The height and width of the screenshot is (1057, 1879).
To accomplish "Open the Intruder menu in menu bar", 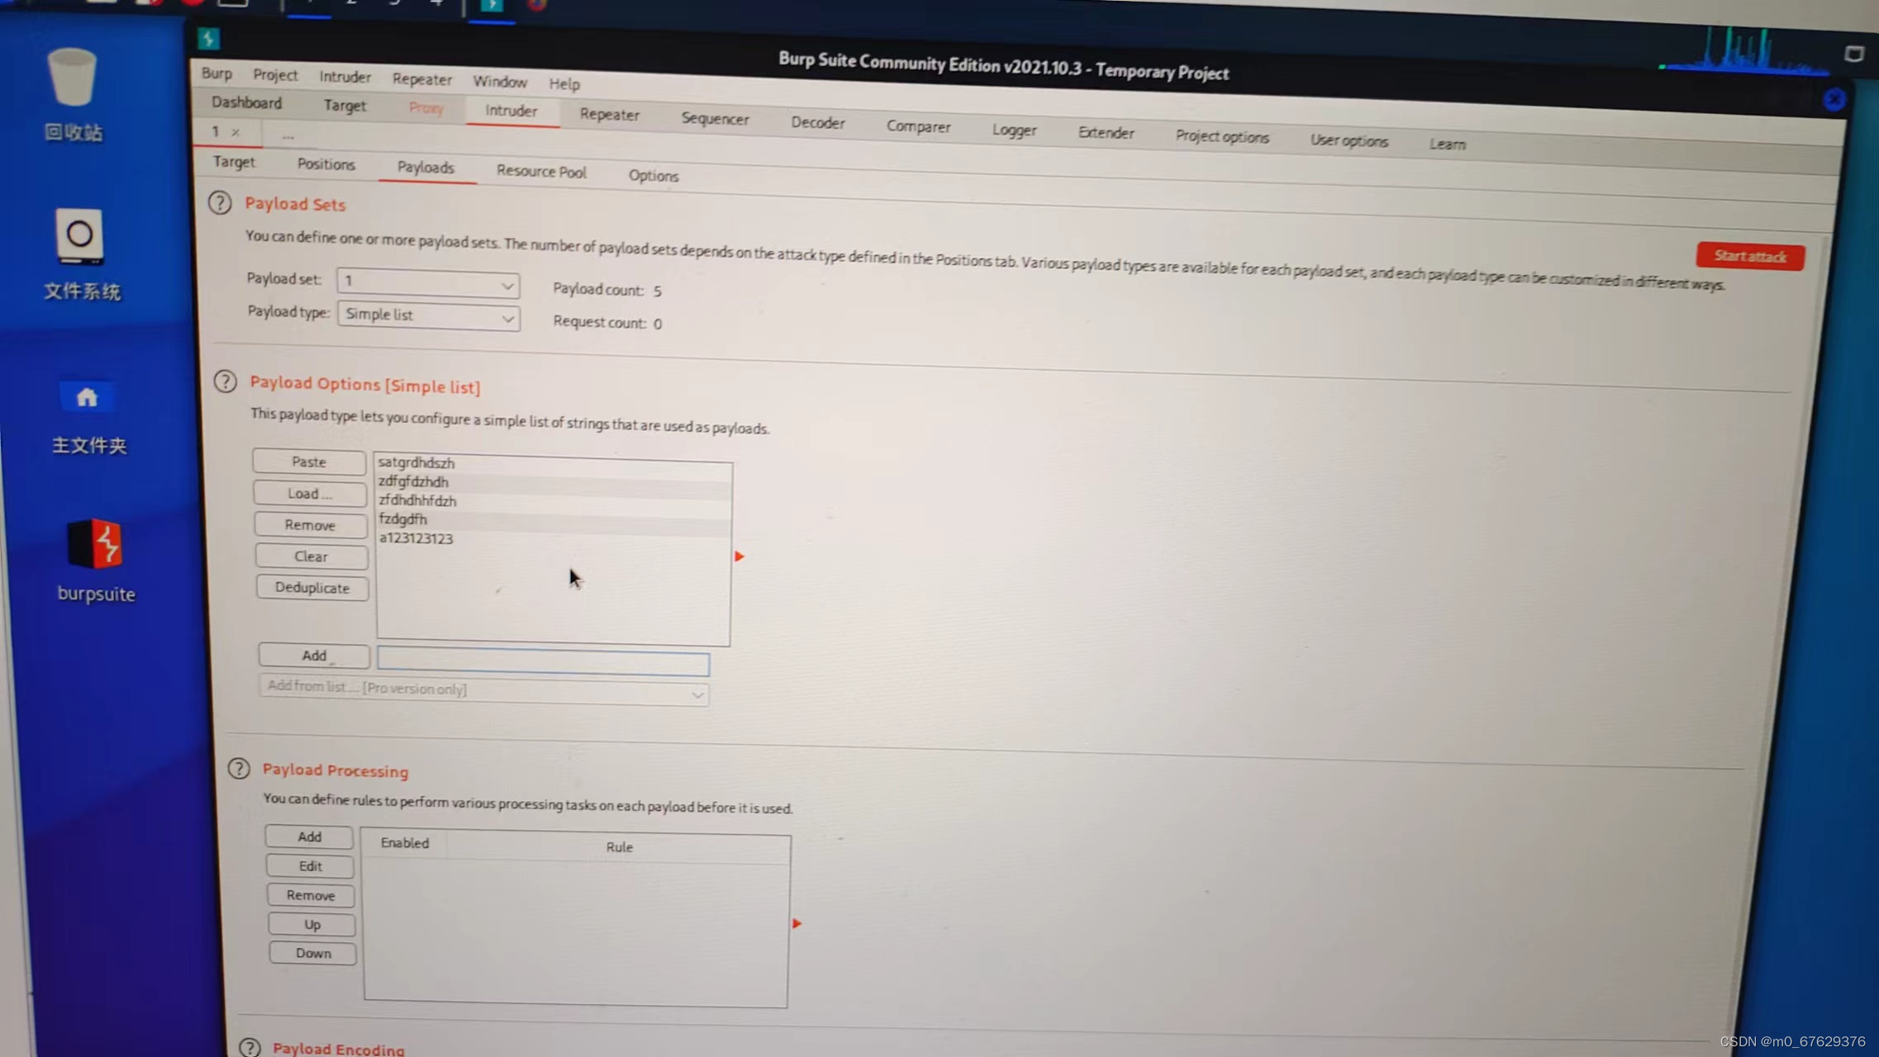I will (x=345, y=77).
